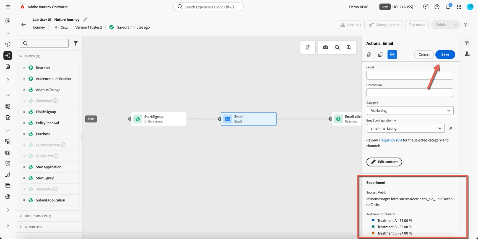Viewport: 478px width, 239px height.
Task: Expand the ORCHESTRATION (3) section
Action: click(21, 216)
